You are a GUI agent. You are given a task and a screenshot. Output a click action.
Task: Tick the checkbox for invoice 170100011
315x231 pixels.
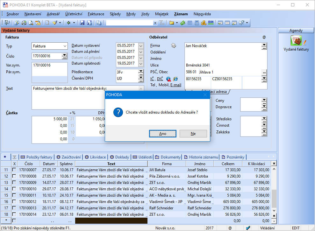tap(14, 195)
